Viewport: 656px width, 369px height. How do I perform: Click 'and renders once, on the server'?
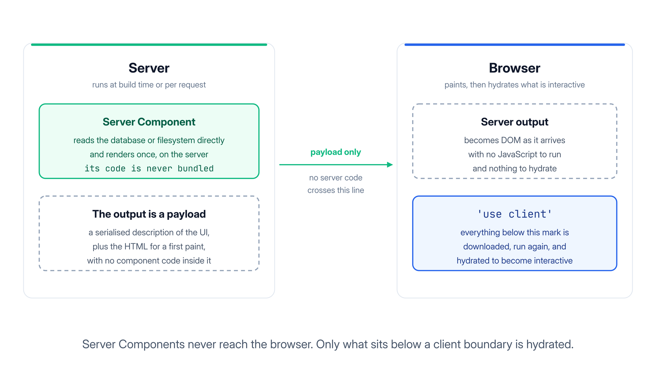point(149,154)
